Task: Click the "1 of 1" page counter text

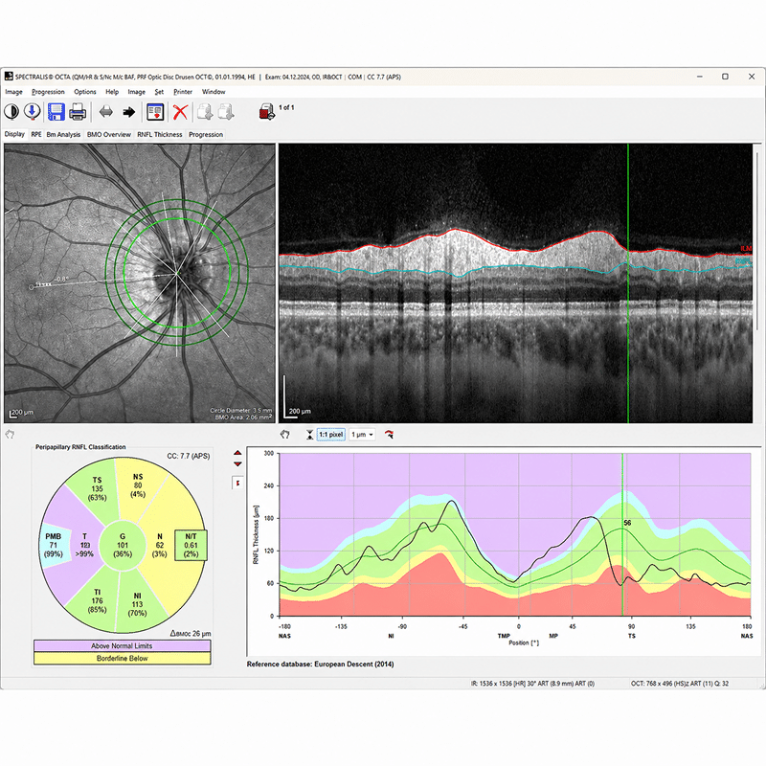Action: tap(286, 107)
